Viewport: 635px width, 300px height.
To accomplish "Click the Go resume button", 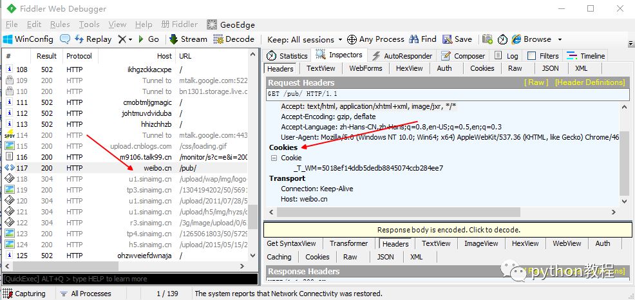I will coord(149,39).
